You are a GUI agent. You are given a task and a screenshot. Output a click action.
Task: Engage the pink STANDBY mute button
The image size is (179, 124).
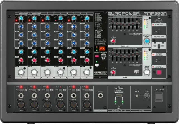159,72
